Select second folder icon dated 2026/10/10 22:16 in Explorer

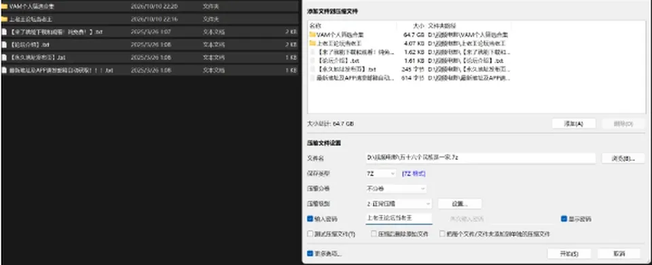tap(4, 19)
